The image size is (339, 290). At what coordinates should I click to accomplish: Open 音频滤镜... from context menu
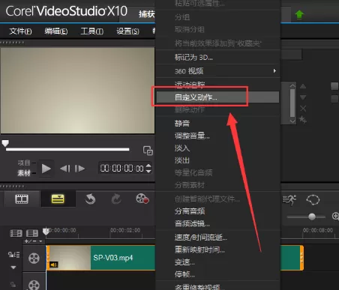217,223
